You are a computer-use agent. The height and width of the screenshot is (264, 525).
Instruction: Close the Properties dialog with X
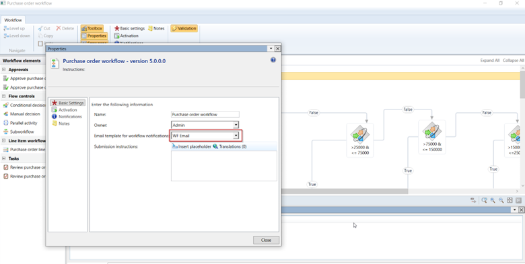coord(277,49)
